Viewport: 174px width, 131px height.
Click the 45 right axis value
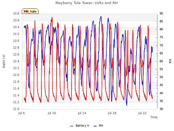(x=161, y=85)
